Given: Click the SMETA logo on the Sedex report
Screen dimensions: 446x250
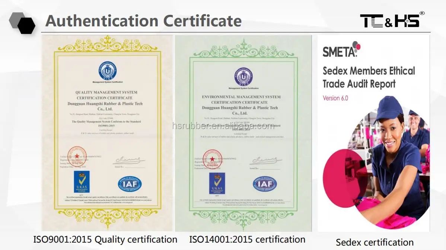Looking at the screenshot, I should tap(341, 49).
